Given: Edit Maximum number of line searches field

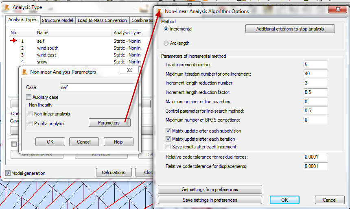Looking at the screenshot, I should pyautogui.click(x=316, y=102).
